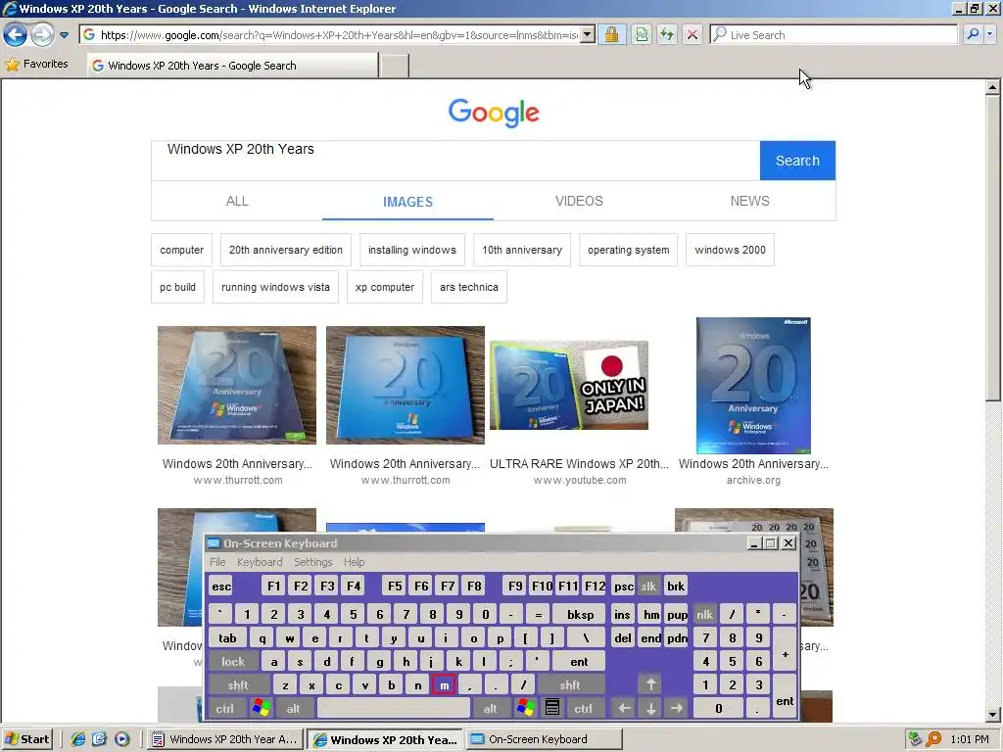Click the security lock icon

point(611,34)
